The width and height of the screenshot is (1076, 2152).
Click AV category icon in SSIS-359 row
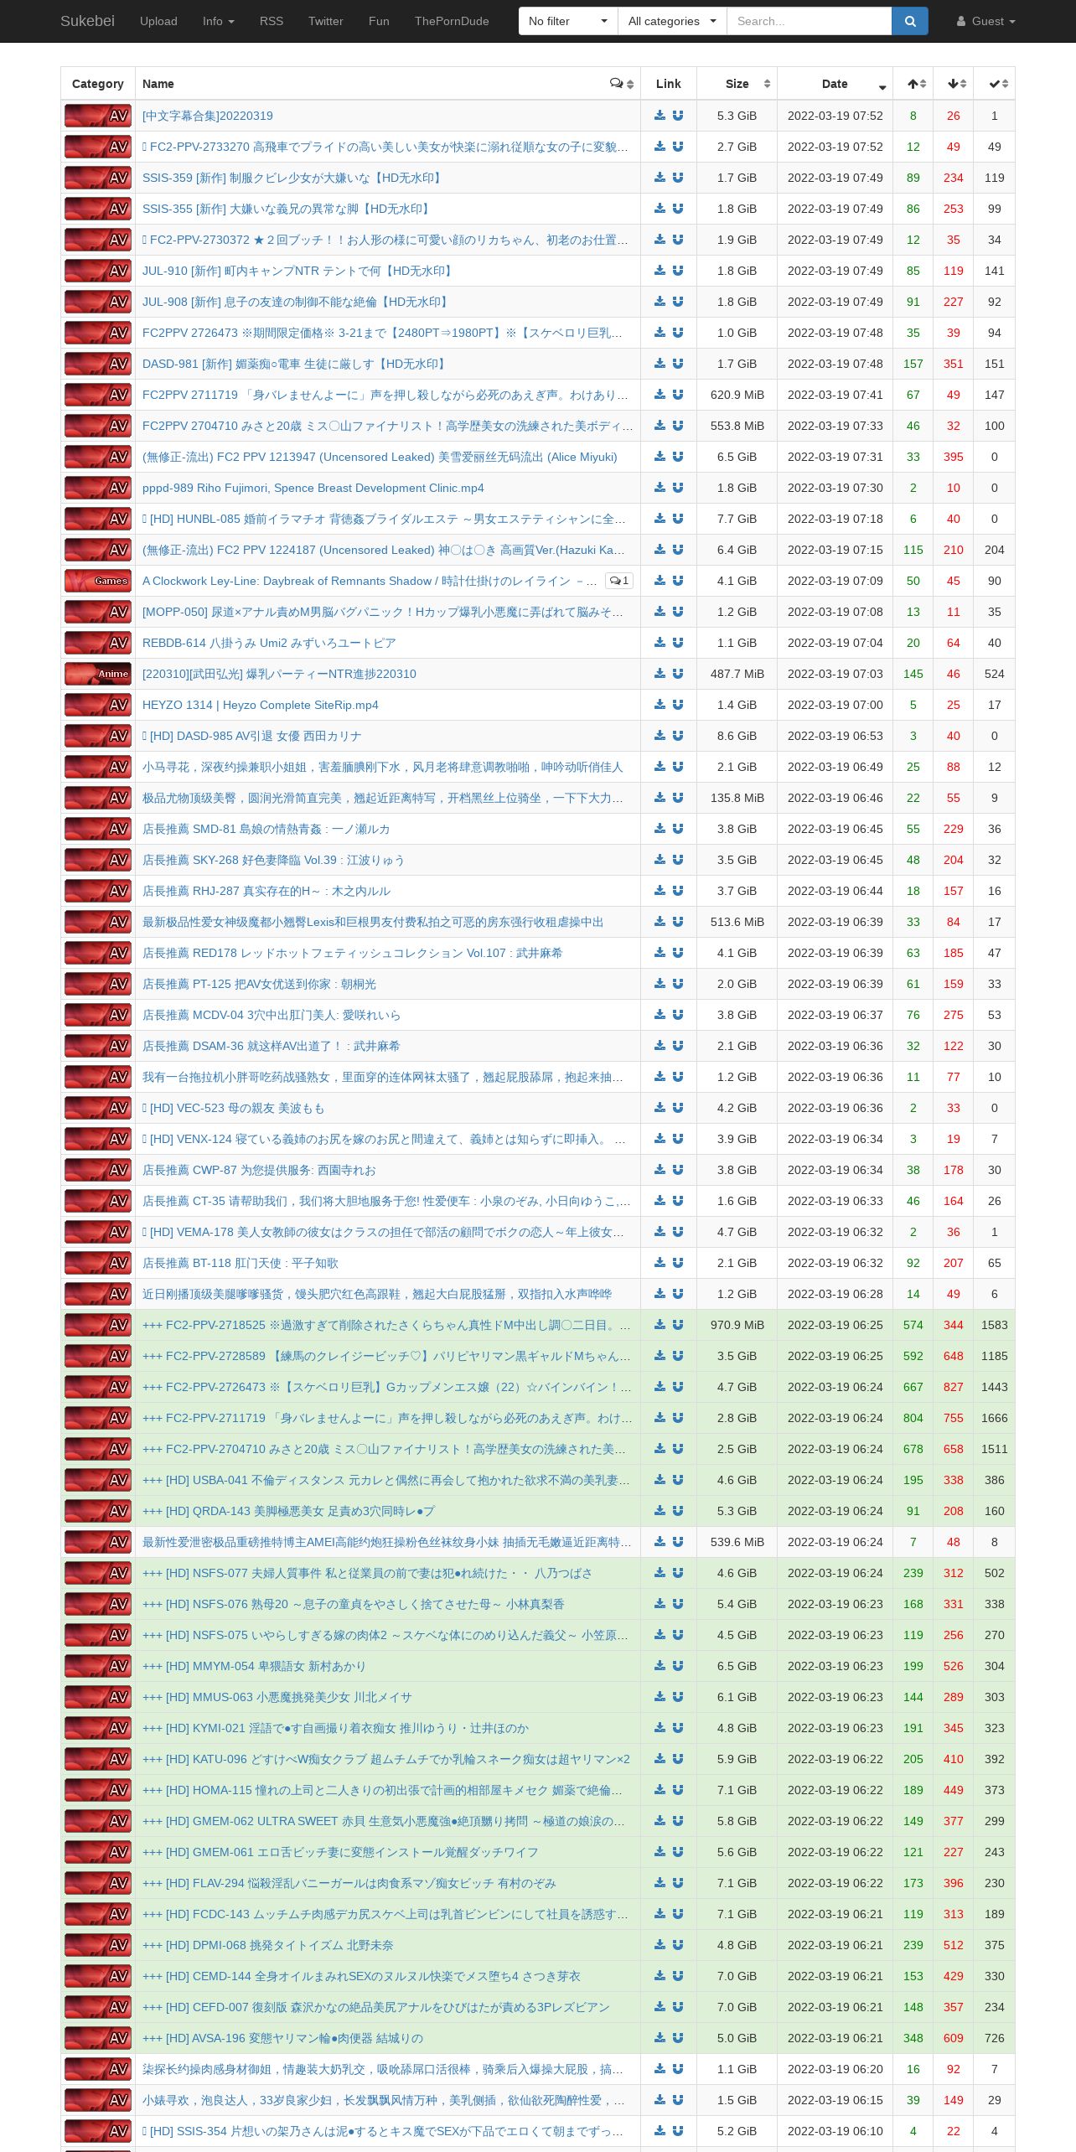[x=98, y=178]
